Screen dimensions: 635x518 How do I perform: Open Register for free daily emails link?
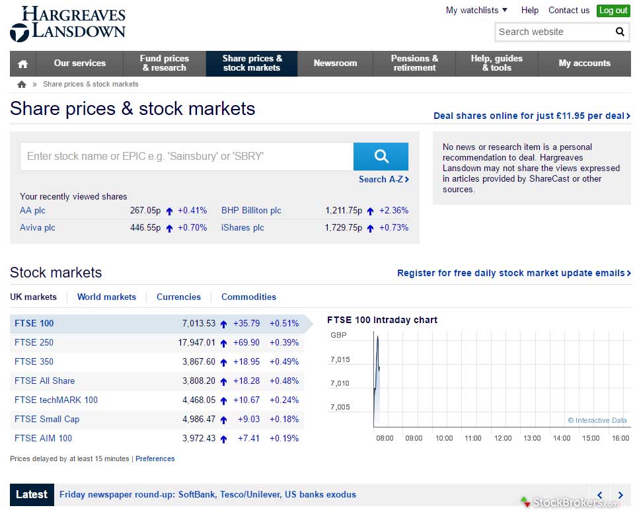coord(514,273)
